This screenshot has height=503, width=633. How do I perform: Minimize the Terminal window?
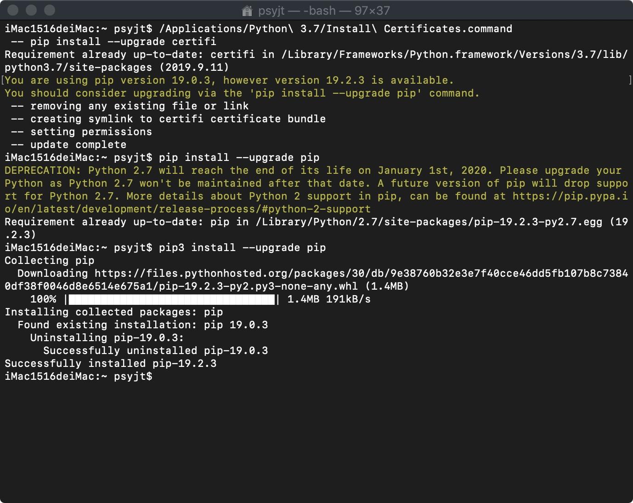[32, 10]
